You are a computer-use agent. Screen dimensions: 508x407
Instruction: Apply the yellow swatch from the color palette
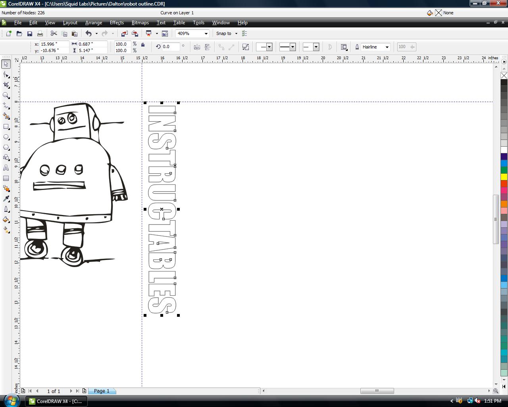click(504, 176)
